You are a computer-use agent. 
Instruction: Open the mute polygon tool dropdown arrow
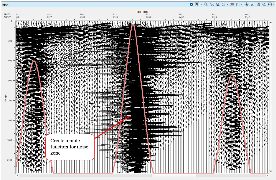[x=242, y=5]
